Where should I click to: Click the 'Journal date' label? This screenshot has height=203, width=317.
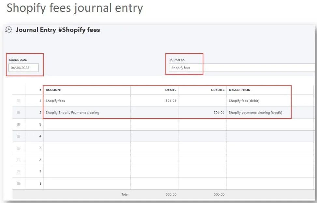coord(18,60)
